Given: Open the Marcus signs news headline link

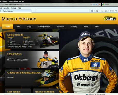Looking at the screenshot, I should coord(18,60).
